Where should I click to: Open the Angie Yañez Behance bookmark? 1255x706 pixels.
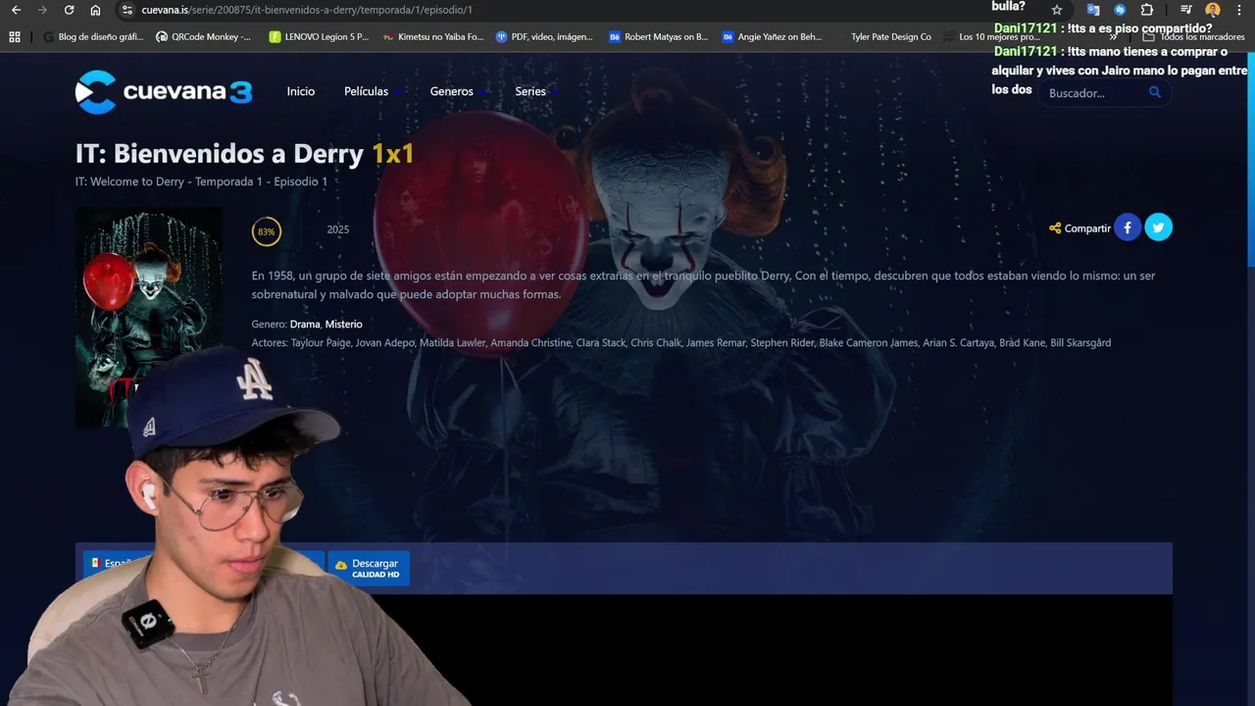click(x=772, y=37)
